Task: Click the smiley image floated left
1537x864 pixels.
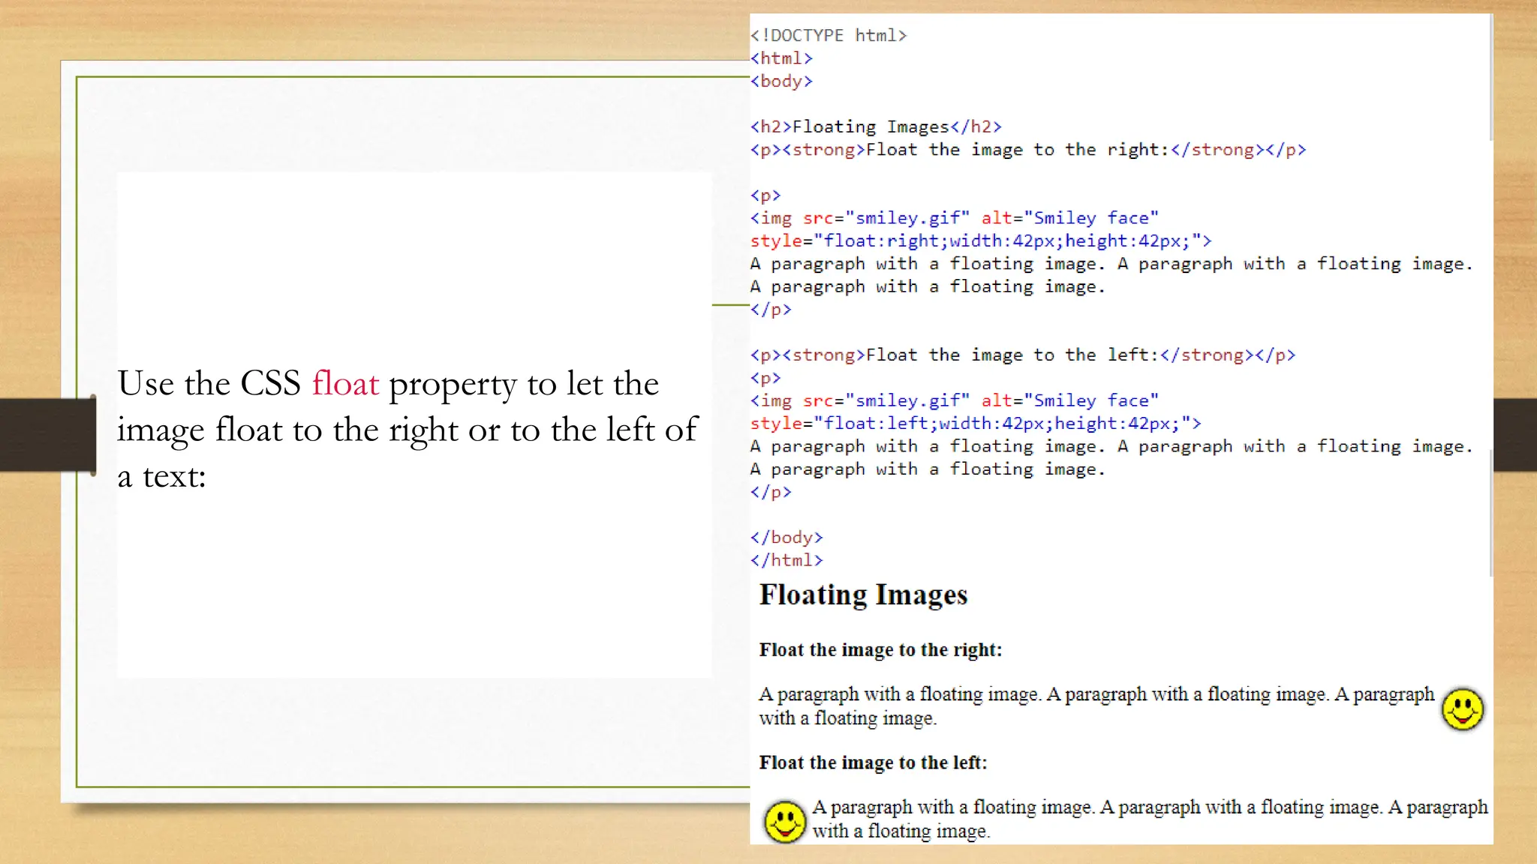Action: pos(785,821)
